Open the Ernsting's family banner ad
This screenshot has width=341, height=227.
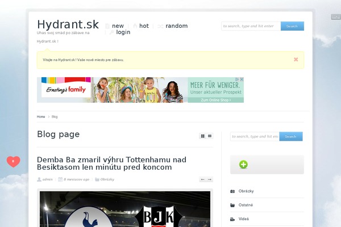click(x=140, y=90)
